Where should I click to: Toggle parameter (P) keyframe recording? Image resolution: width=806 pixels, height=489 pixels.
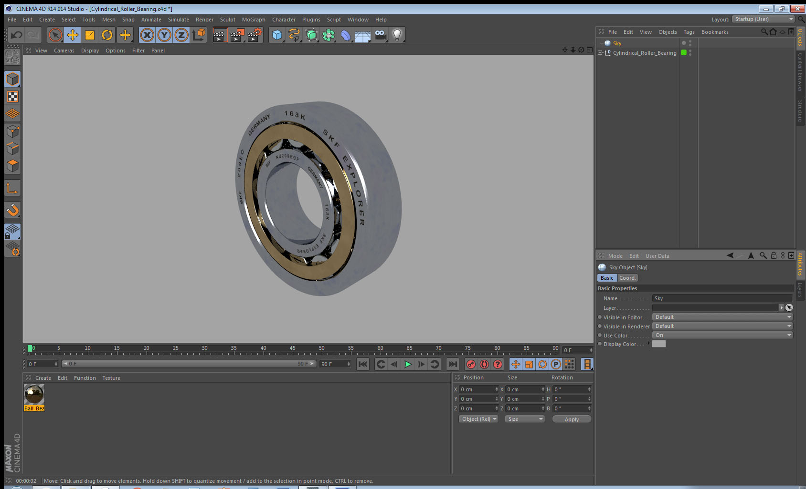coord(556,364)
